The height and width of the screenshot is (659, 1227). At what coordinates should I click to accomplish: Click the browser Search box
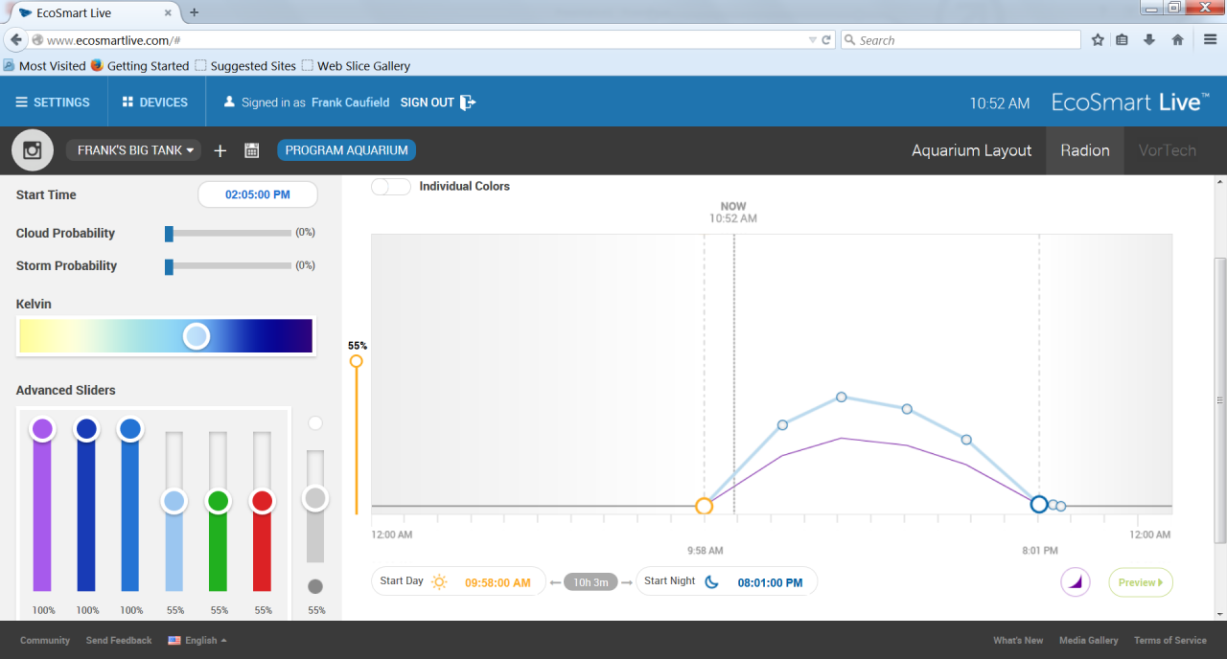(961, 40)
